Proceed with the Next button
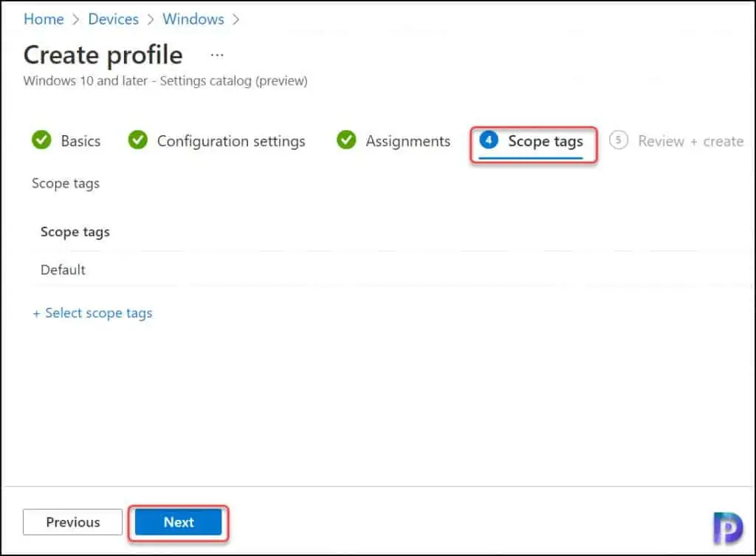The height and width of the screenshot is (556, 756). click(x=179, y=522)
